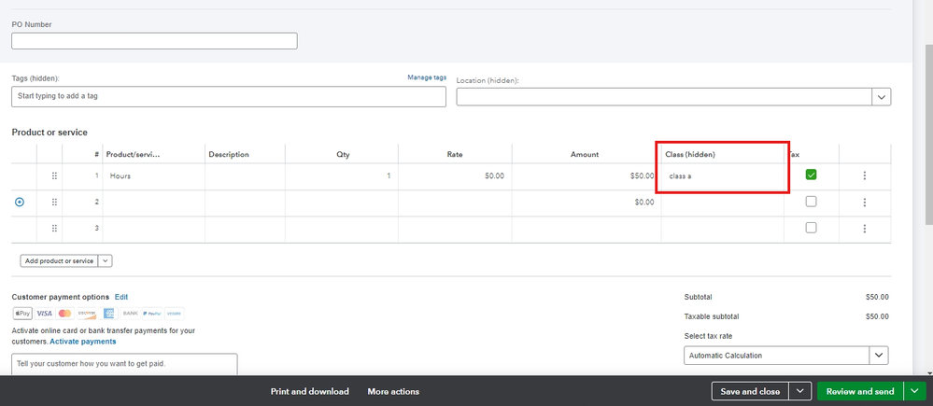Click Review and send button

tap(861, 392)
